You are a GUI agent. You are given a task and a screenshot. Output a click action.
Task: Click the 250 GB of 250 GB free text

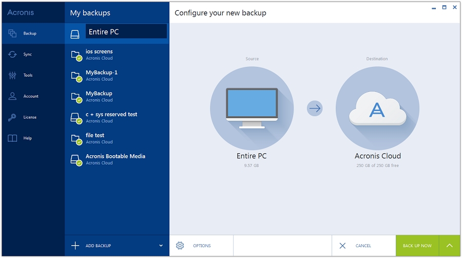(377, 165)
